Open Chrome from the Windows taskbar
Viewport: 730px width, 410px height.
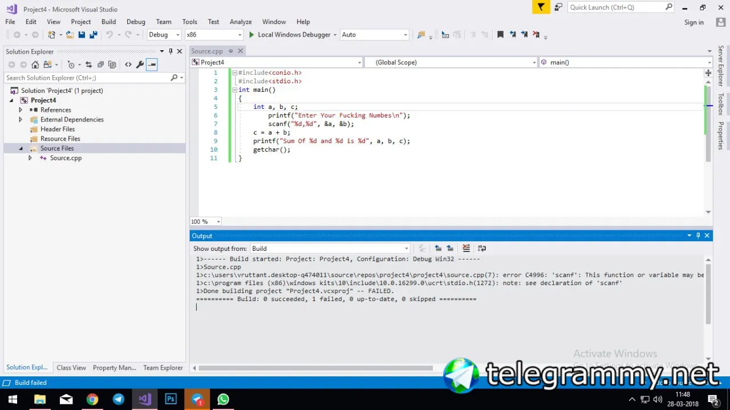click(92, 399)
